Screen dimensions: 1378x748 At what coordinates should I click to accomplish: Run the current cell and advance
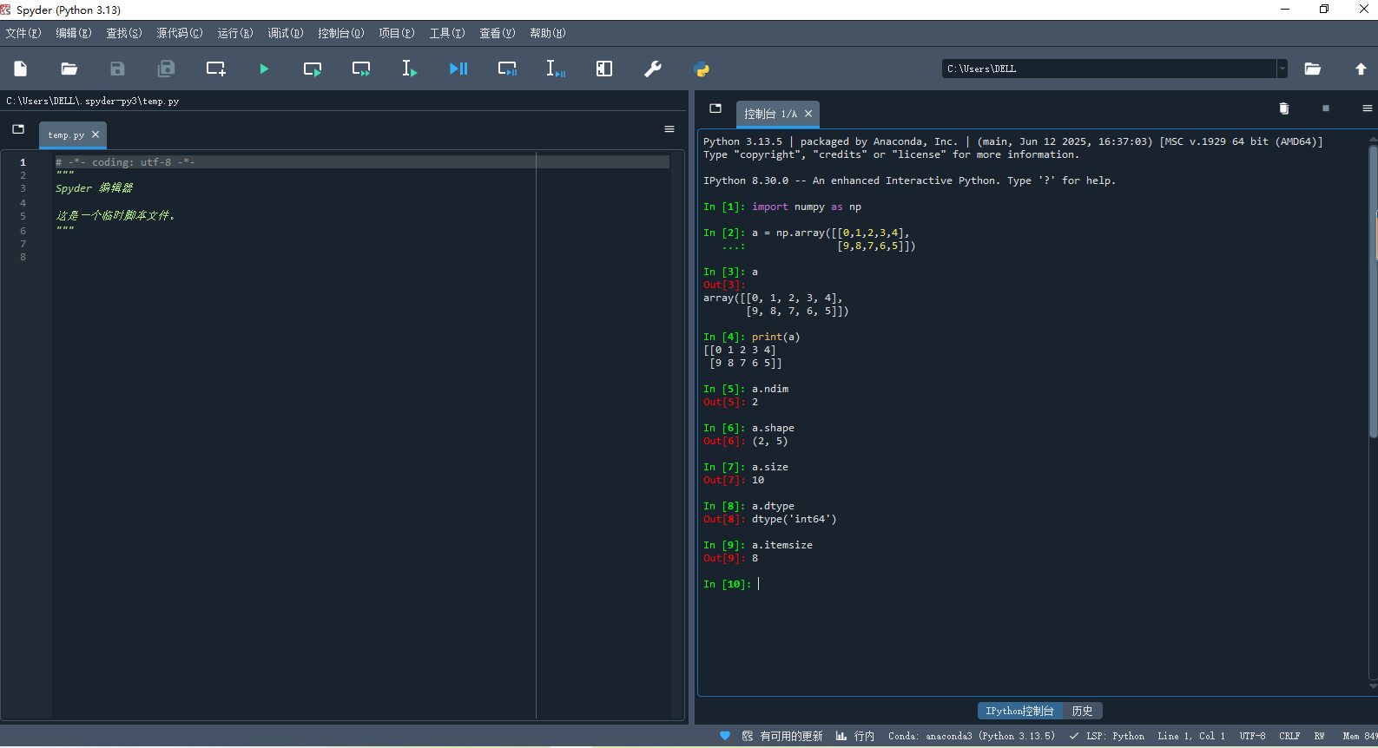click(x=361, y=69)
